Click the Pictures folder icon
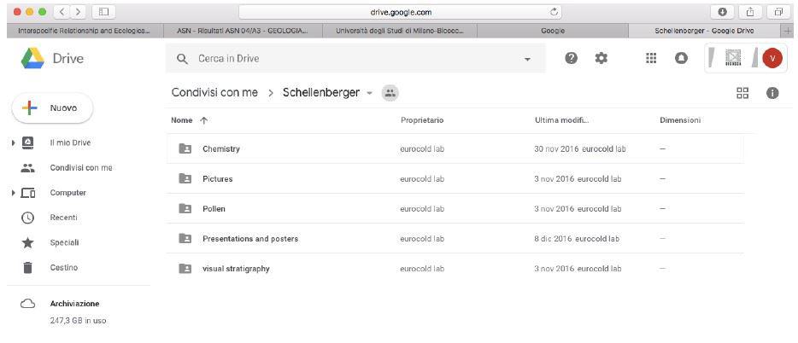Screen dimensions: 798x343 tap(185, 179)
